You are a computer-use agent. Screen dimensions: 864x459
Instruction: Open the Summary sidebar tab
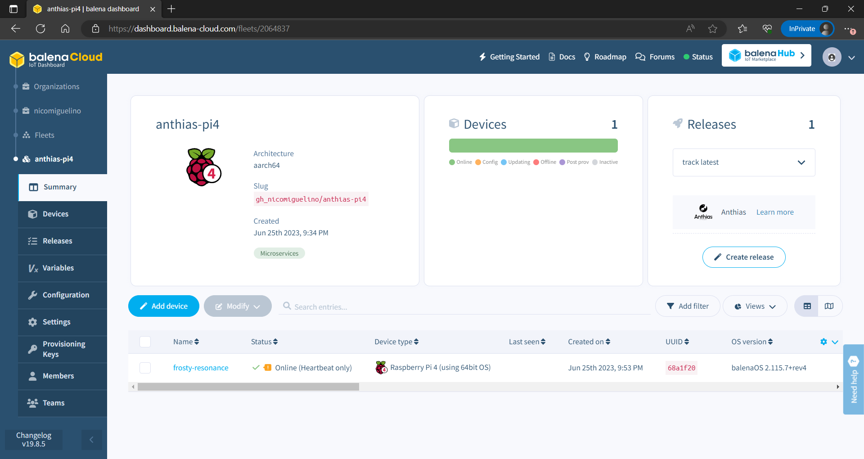[63, 187]
